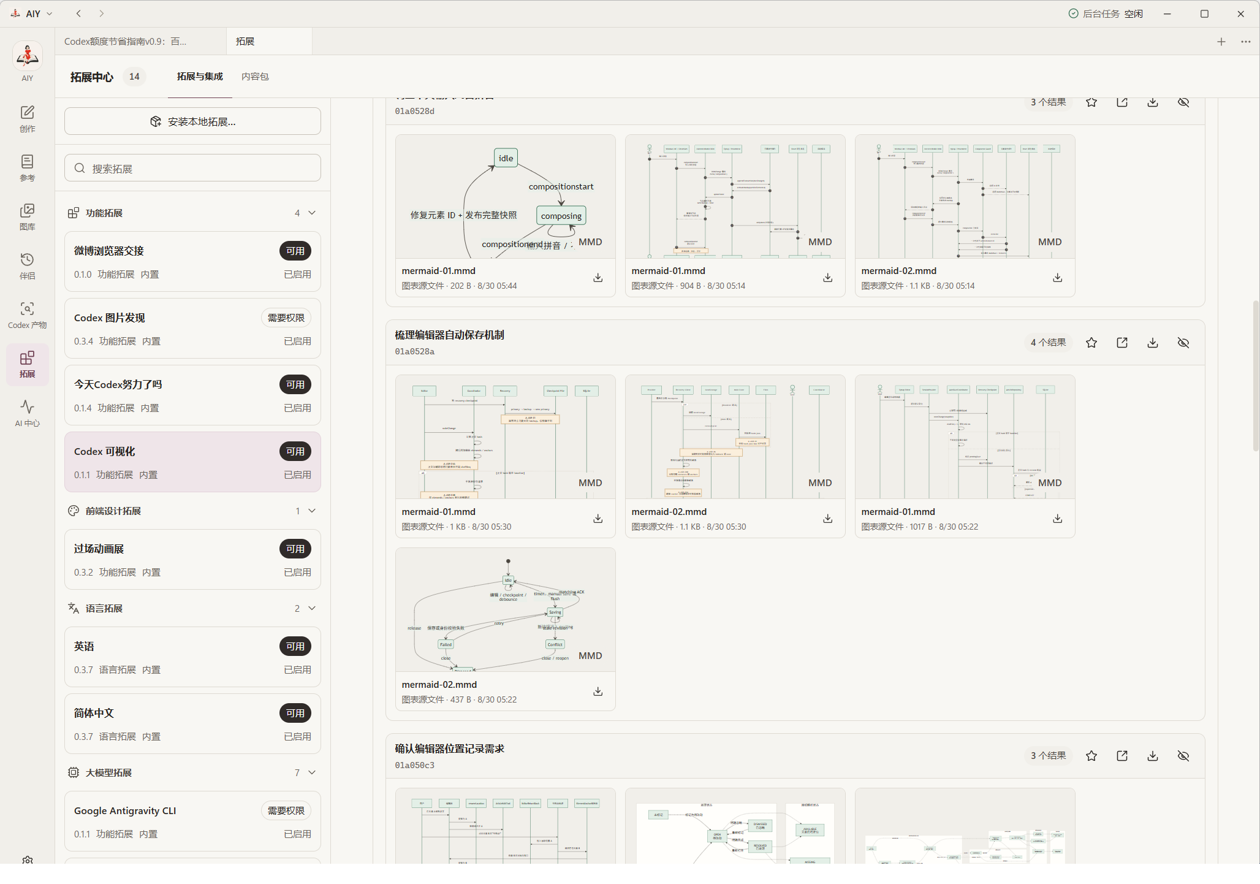This screenshot has height=884, width=1260.
Task: Navigate back with the left arrow
Action: [x=78, y=13]
